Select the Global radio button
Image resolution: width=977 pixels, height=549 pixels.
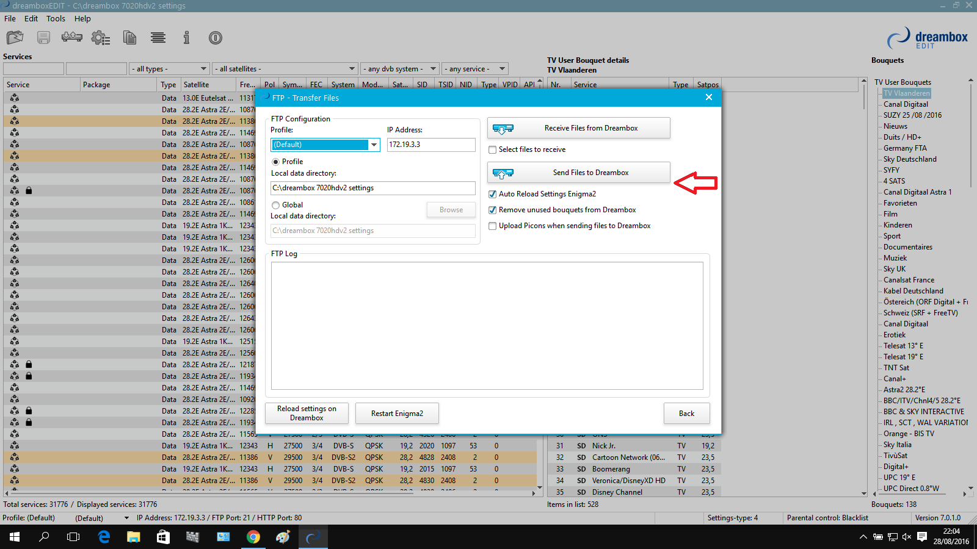pos(276,205)
